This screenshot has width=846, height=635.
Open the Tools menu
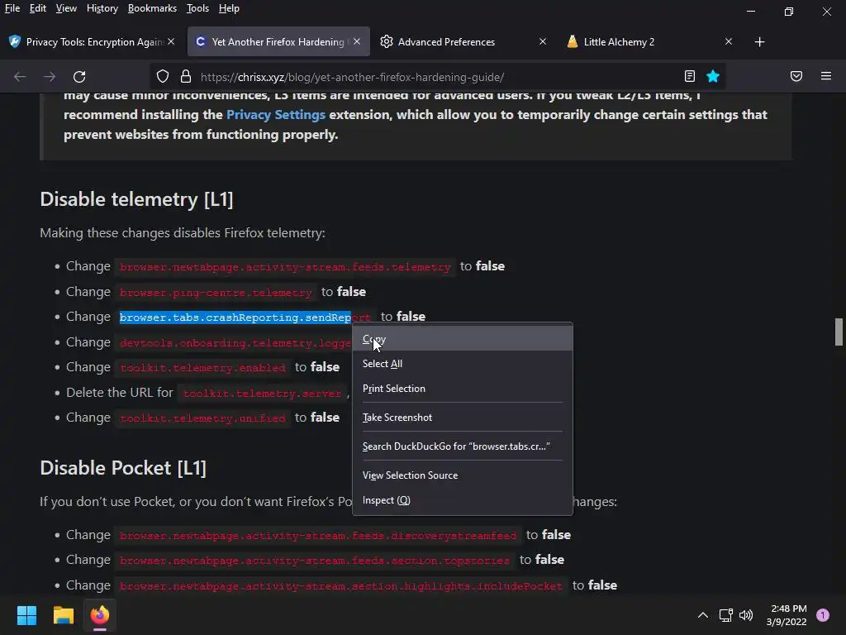197,8
